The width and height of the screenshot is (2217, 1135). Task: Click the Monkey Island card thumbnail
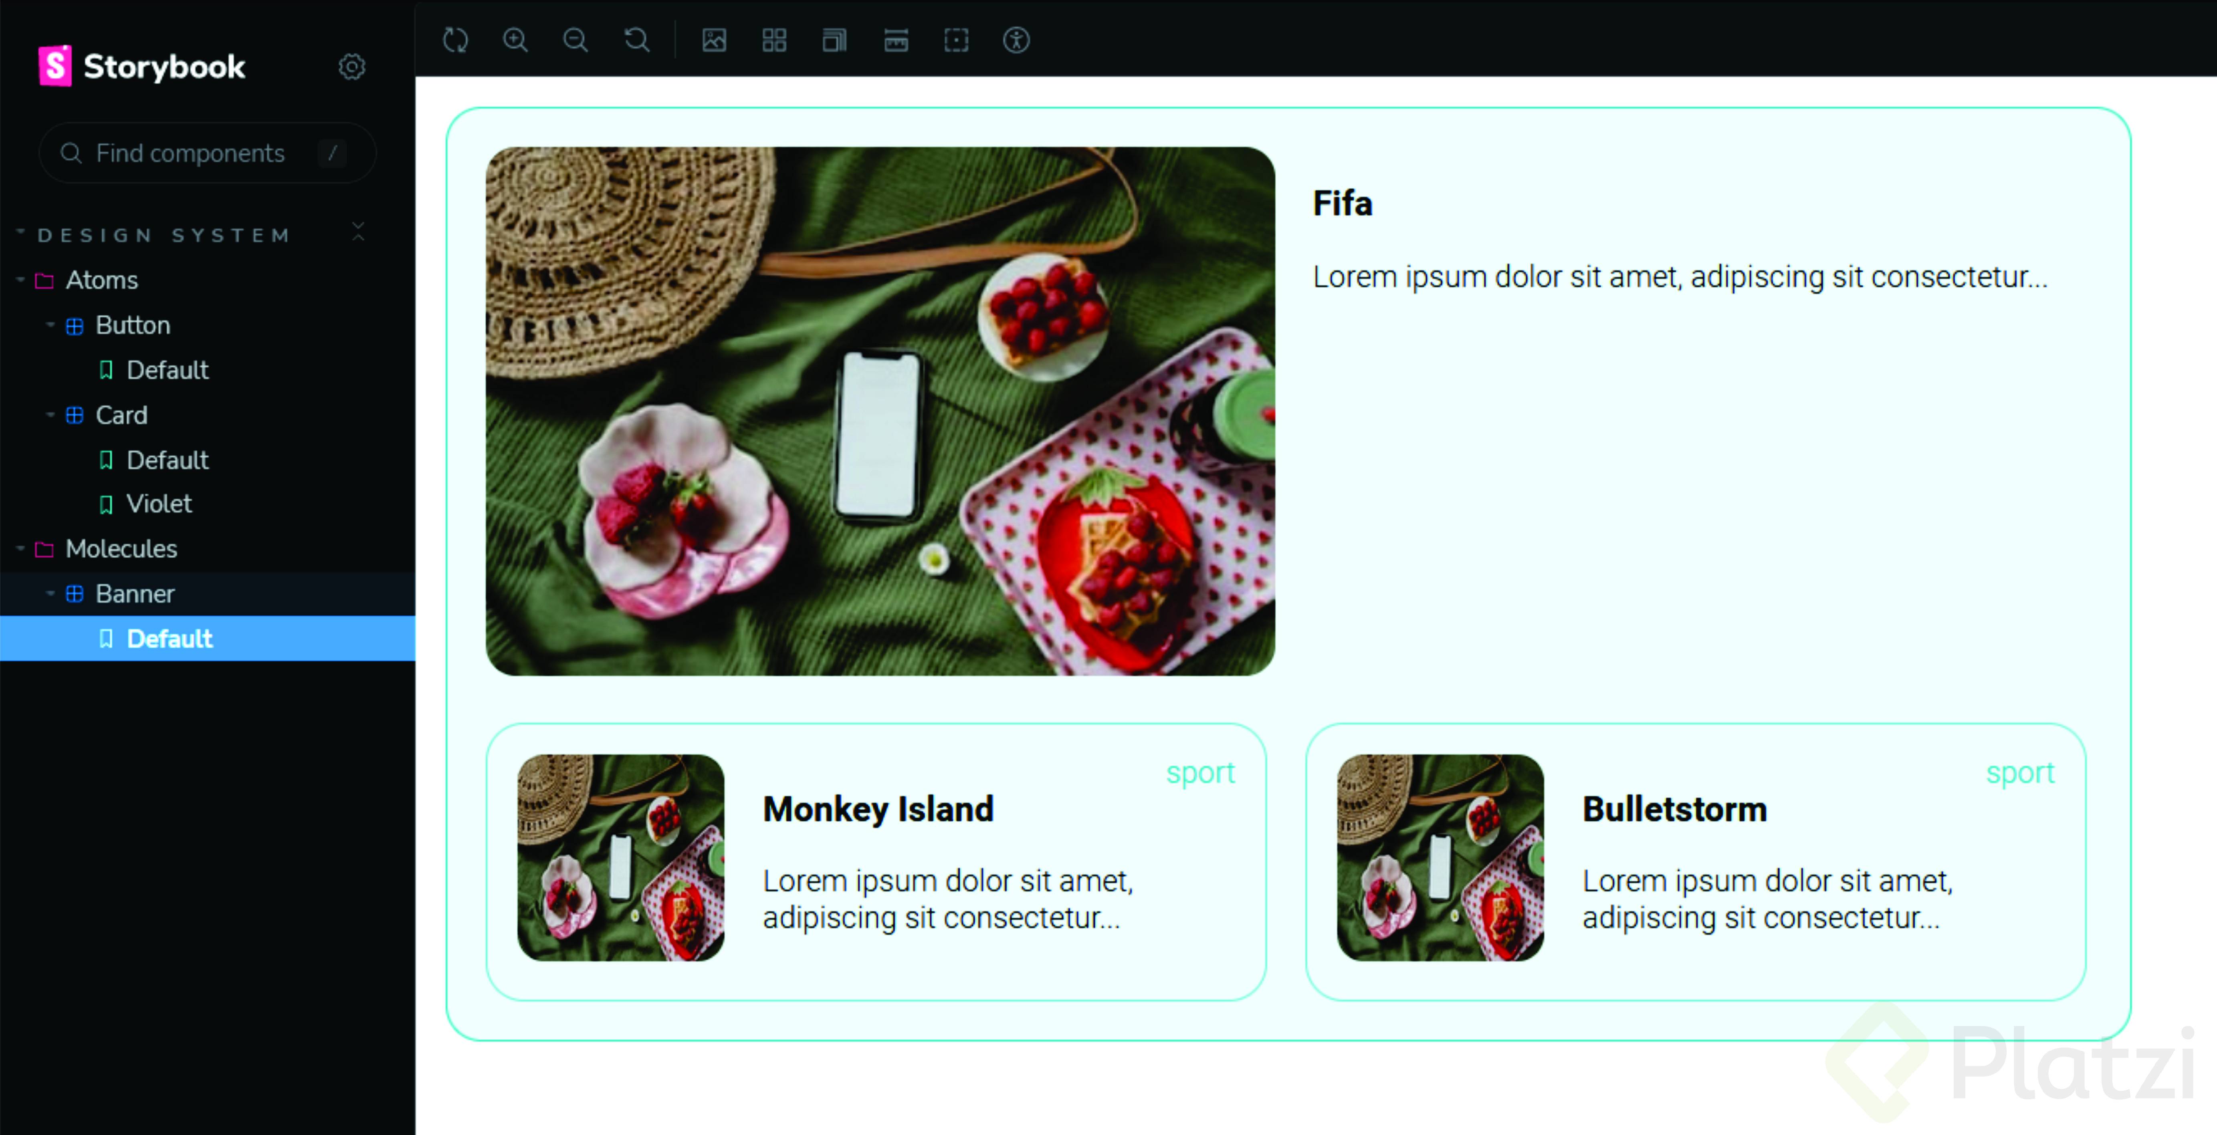tap(620, 858)
